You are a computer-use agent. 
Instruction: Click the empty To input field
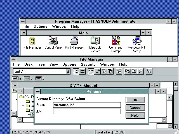coord(87,111)
